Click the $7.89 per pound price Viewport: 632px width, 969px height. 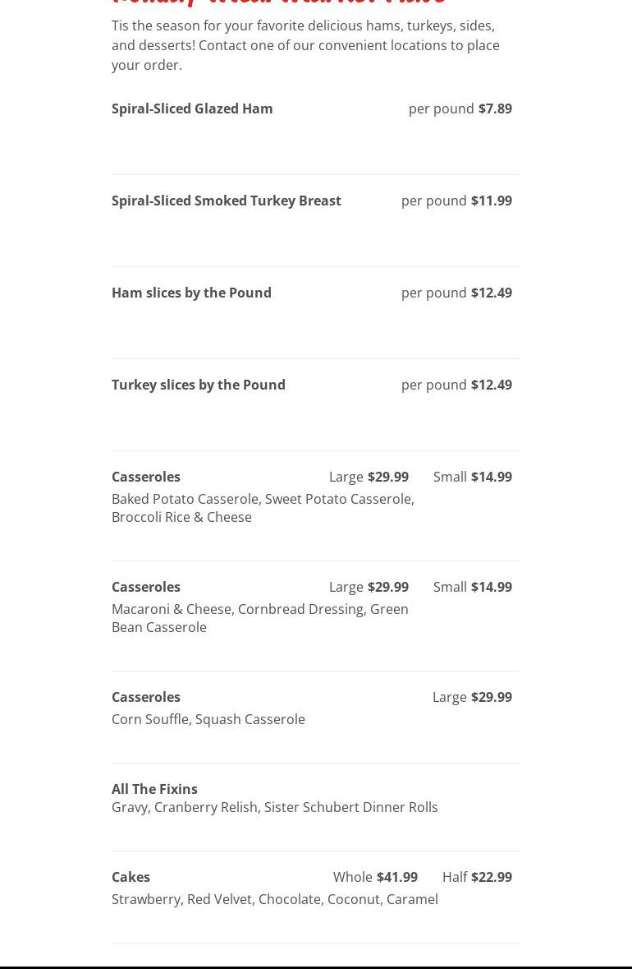[495, 108]
